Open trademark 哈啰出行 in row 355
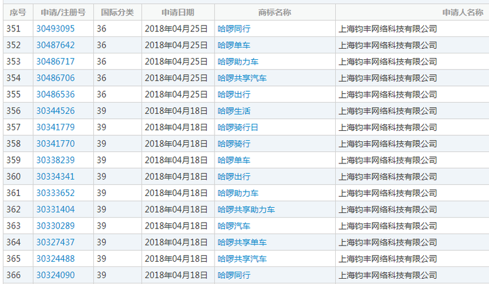 click(x=234, y=94)
